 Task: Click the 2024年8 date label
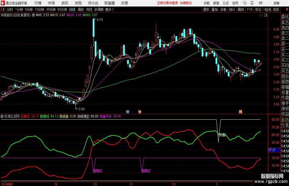coord(7,184)
